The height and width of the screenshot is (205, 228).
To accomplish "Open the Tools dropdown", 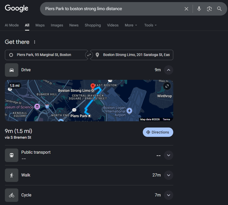I will tap(150, 25).
